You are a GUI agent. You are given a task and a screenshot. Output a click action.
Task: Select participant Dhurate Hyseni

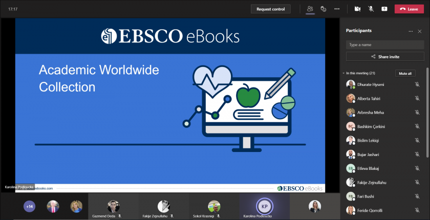tap(383, 84)
